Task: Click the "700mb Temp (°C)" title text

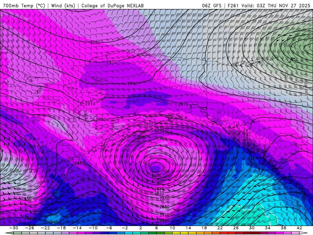Action: [x=24, y=5]
